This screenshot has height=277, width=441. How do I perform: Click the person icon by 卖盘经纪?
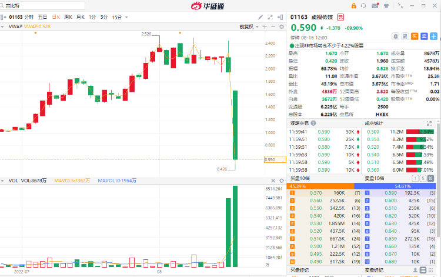(415, 270)
